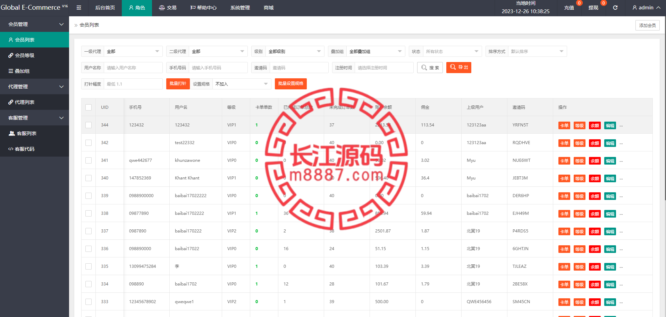Image resolution: width=666 pixels, height=317 pixels.
Task: Check the row checkbox for UID 342
Action: tap(88, 143)
